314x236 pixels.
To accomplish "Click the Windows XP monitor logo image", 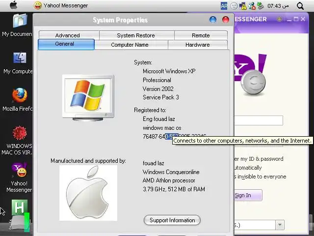I will pos(88,98).
